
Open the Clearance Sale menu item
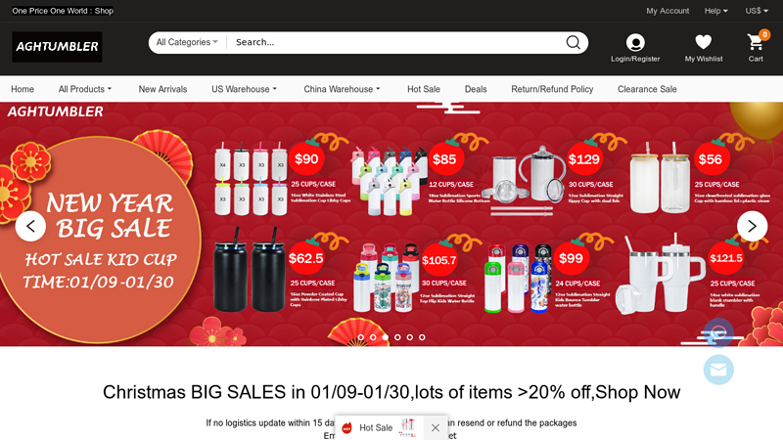[647, 89]
